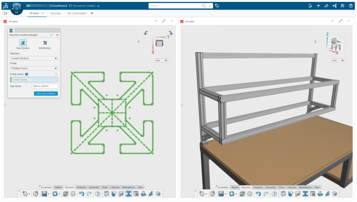Image resolution: width=357 pixels, height=202 pixels.
Task: Select the cube tool at the toolbar's right end
Action: 158,194
